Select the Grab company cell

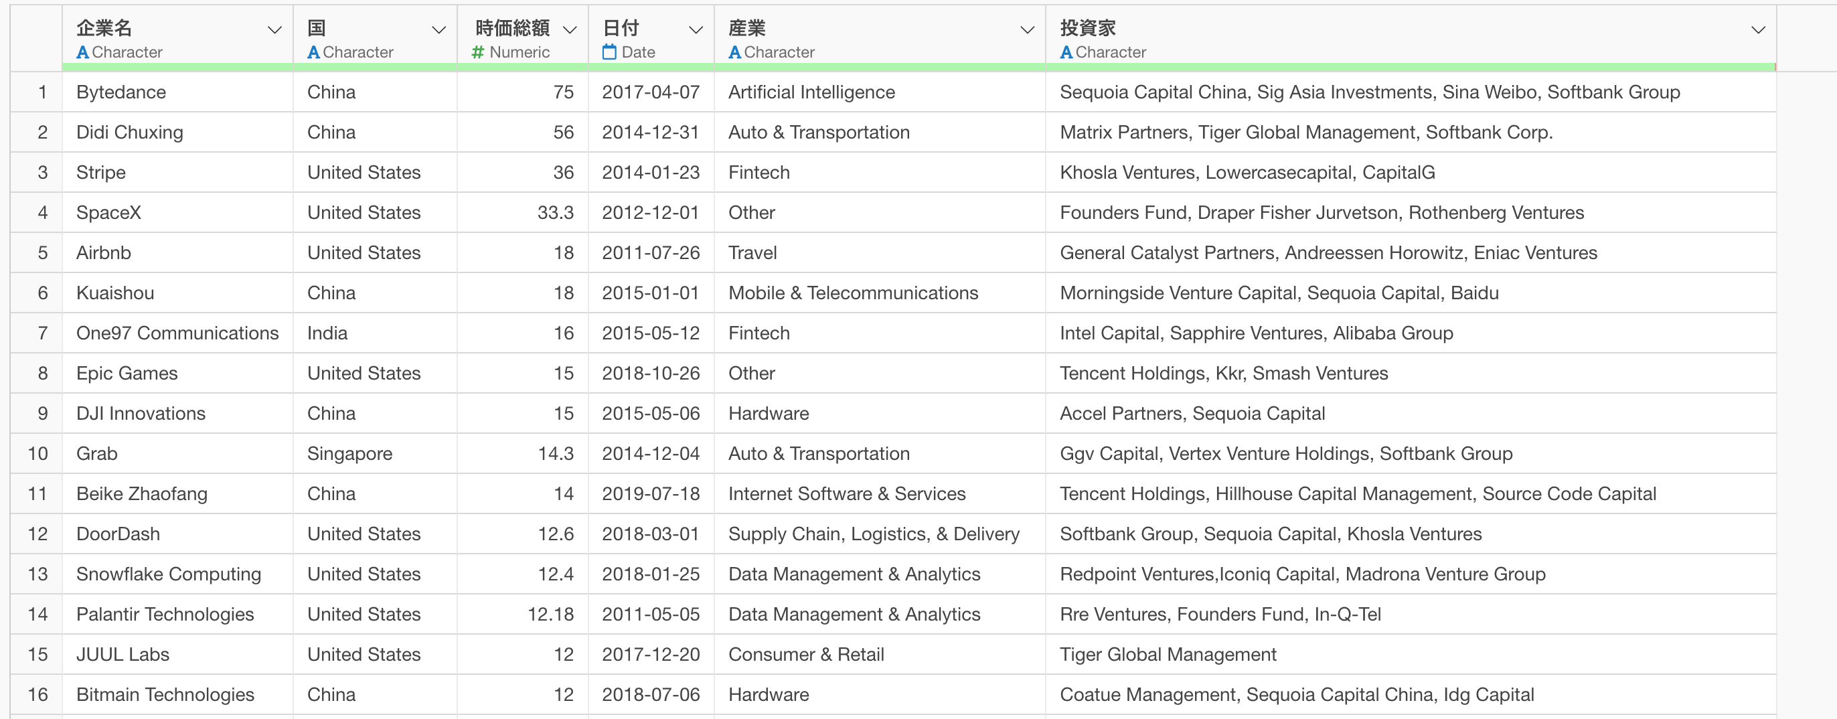[x=177, y=454]
